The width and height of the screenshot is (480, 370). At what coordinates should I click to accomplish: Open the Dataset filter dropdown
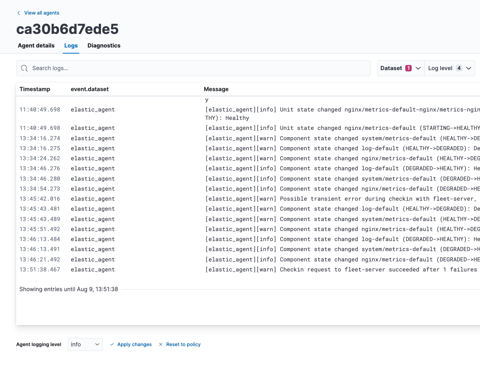click(400, 68)
